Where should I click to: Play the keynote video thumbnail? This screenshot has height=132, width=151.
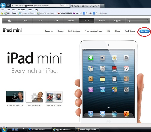coord(15,97)
